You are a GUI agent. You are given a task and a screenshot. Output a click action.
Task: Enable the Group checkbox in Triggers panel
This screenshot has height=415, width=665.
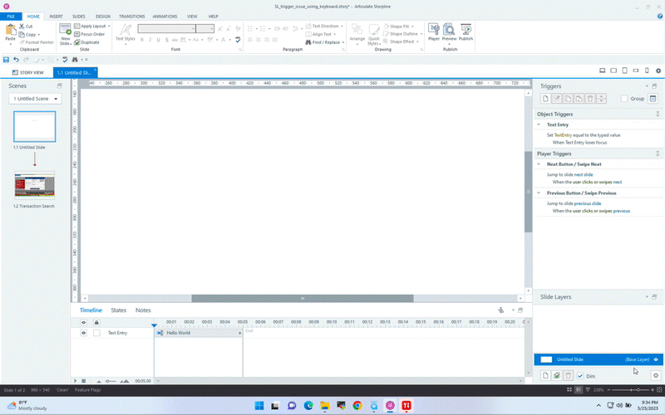pyautogui.click(x=625, y=99)
